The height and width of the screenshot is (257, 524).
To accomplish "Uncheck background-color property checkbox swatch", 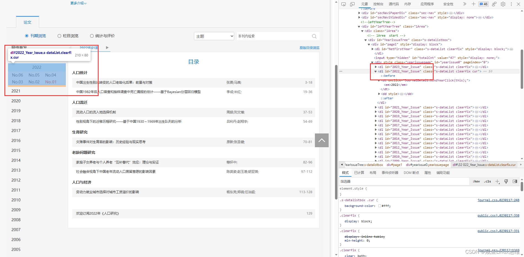I will (x=380, y=206).
